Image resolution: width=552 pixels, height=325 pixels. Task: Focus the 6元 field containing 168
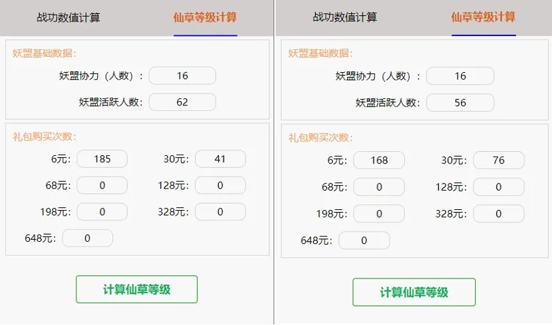[x=379, y=161]
